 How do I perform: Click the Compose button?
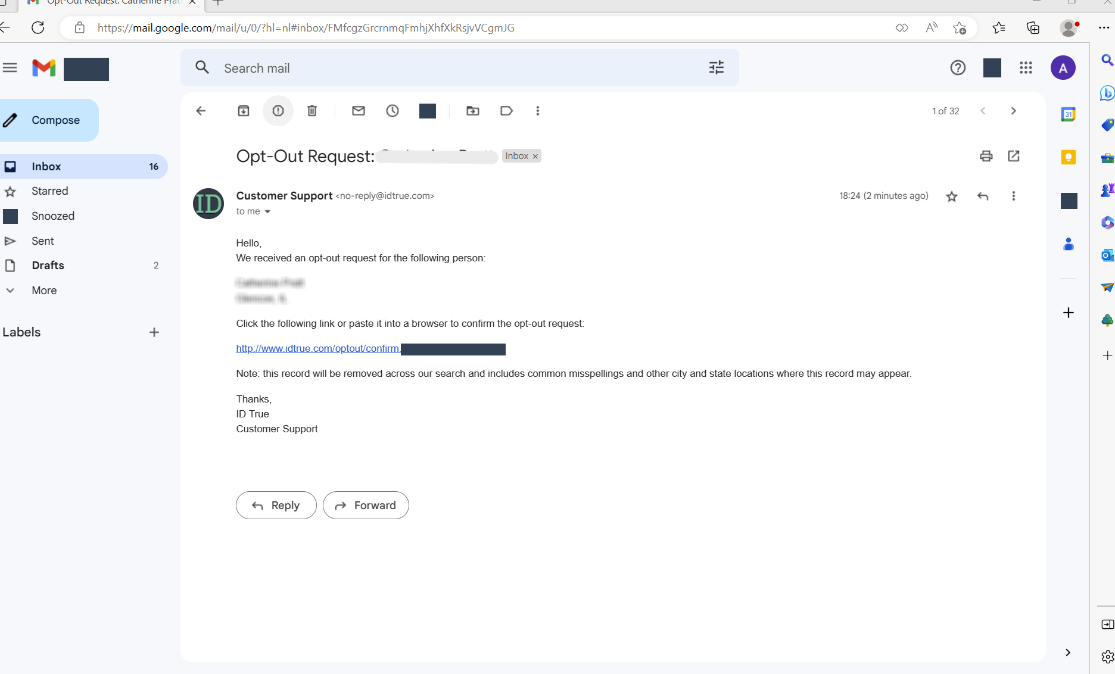[x=48, y=120]
